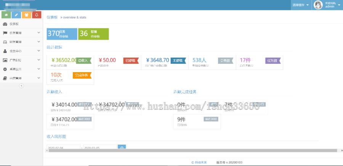Click the 538人 member count
Image resolution: width=343 pixels, height=166 pixels.
pos(199,60)
